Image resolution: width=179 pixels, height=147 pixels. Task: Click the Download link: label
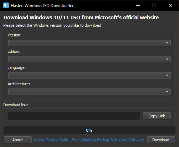[x=15, y=105]
